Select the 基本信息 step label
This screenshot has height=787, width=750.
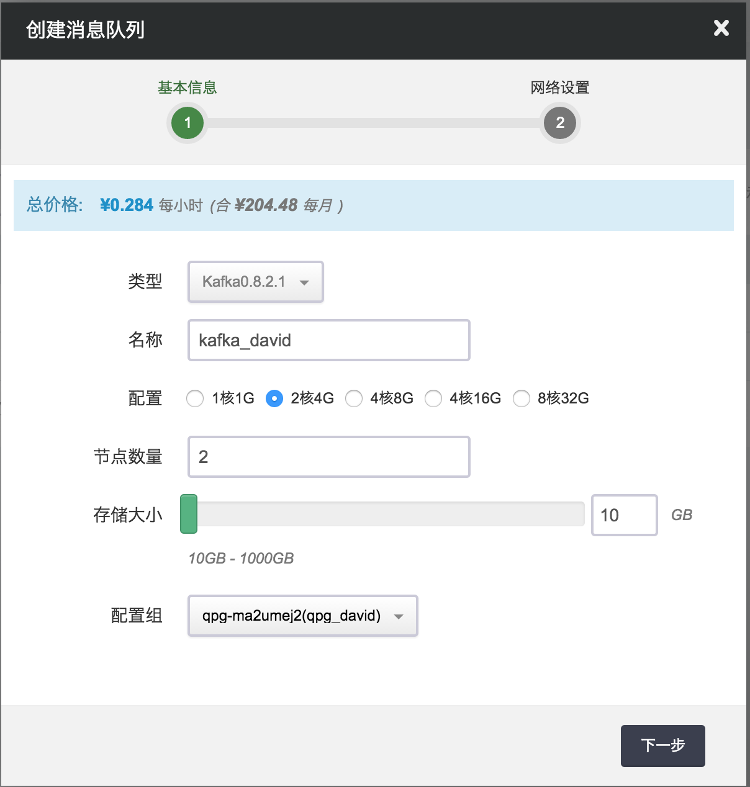(187, 88)
